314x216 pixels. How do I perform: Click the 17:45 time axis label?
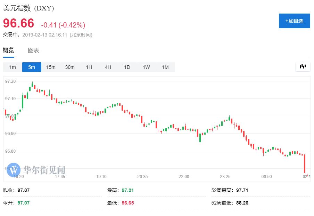coord(60,177)
